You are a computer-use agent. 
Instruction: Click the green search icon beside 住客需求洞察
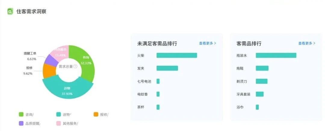point(10,11)
